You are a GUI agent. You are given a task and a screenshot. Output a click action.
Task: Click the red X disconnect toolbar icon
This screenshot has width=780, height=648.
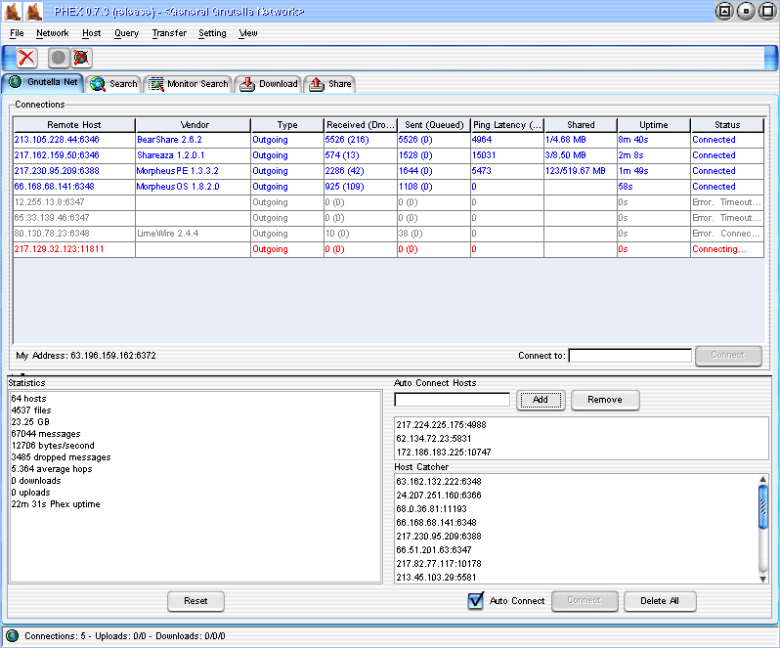(x=26, y=58)
